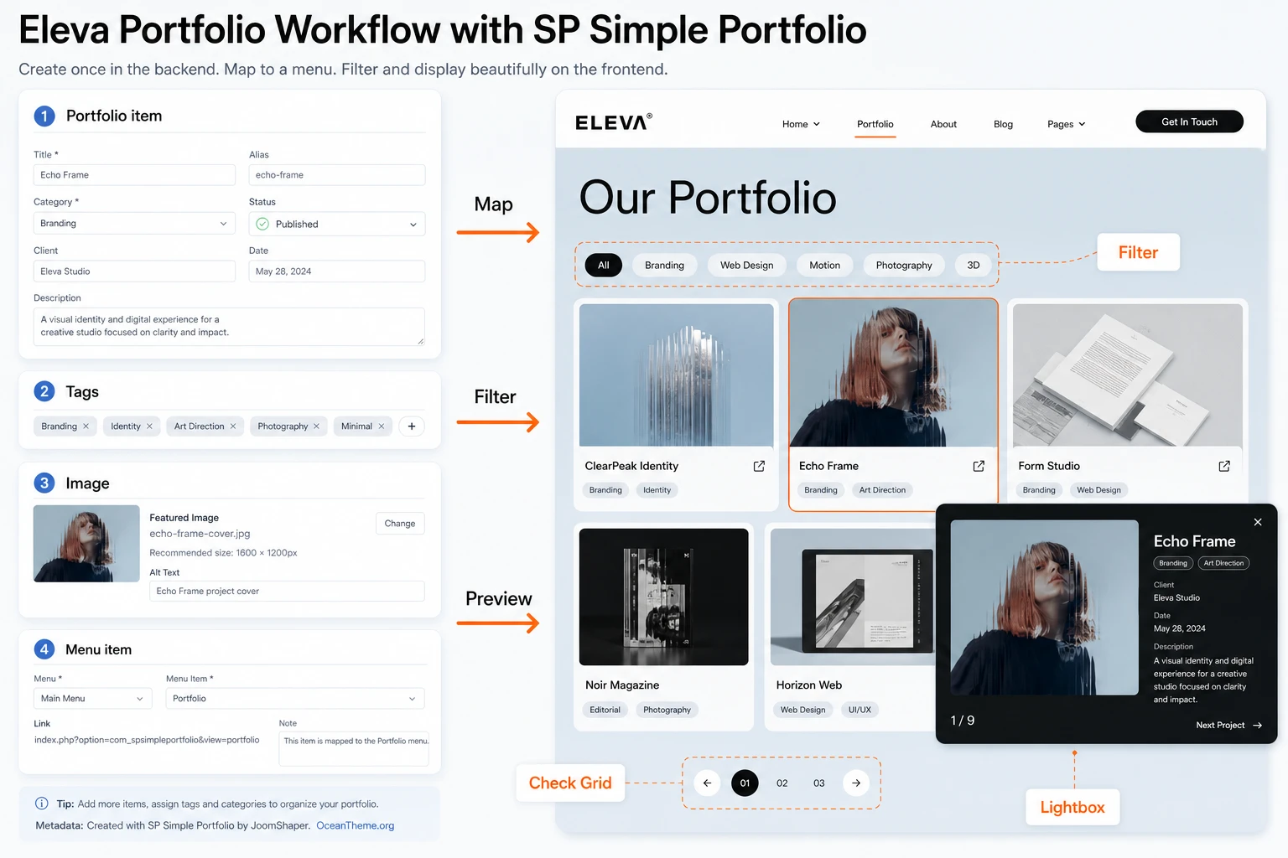Go to page 02

(782, 783)
